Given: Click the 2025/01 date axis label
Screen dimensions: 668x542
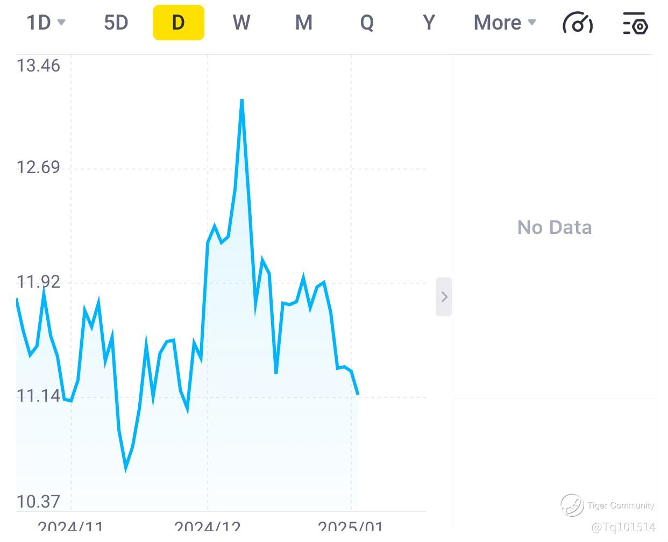Looking at the screenshot, I should pos(351,527).
